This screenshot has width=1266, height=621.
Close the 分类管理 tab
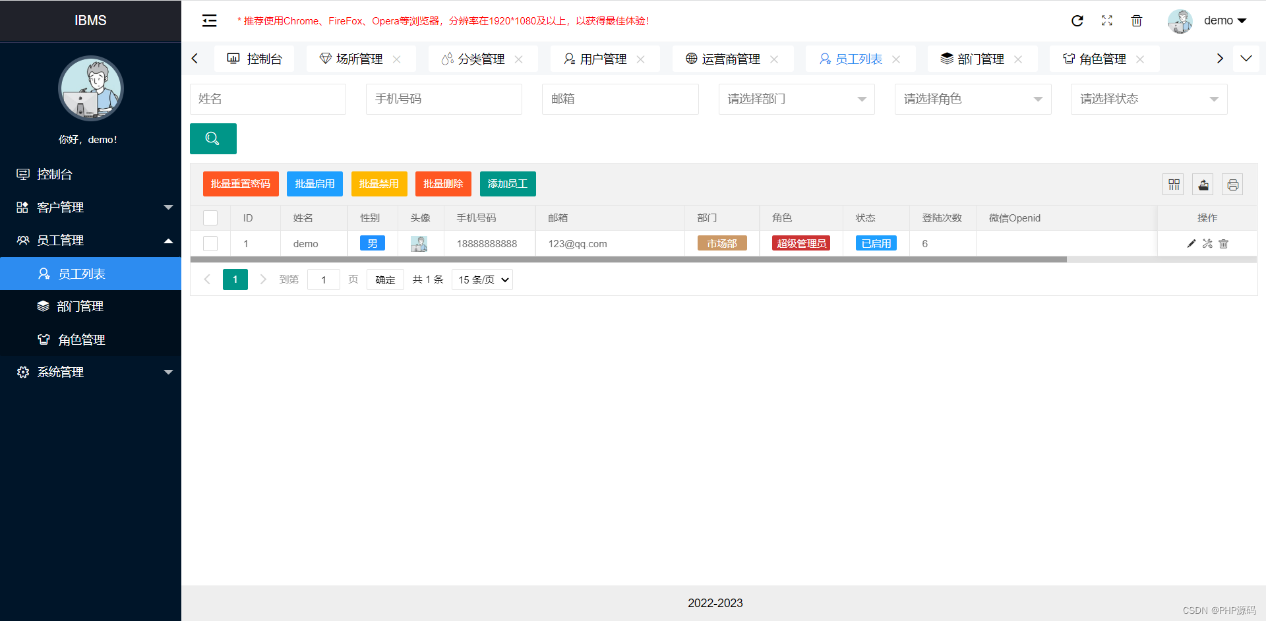[x=519, y=59]
